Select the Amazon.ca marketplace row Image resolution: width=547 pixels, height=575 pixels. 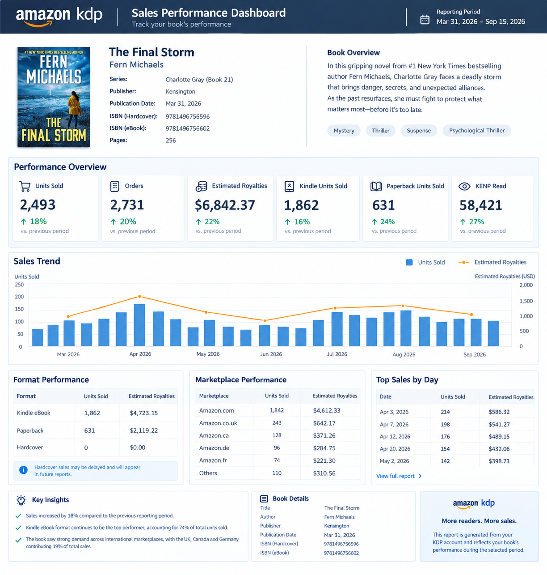tap(278, 435)
